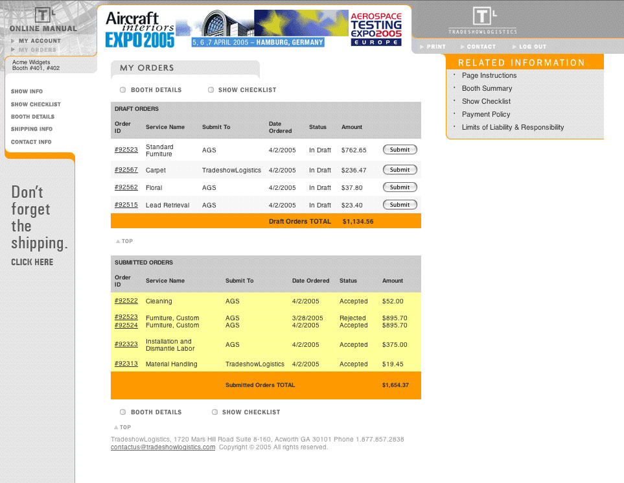The image size is (624, 483).
Task: Open the Aerospace Testing Expo 2005 logo
Action: 376,29
